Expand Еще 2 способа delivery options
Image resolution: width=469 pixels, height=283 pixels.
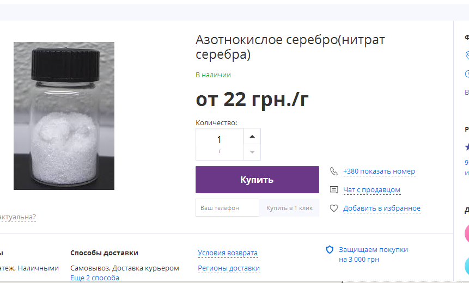(95, 278)
